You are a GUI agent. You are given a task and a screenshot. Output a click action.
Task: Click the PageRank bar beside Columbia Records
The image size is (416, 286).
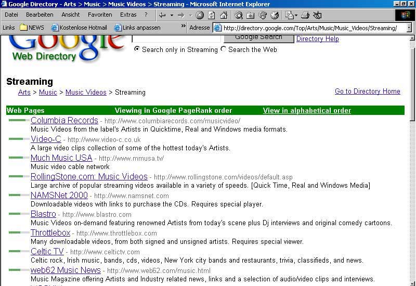click(x=19, y=120)
